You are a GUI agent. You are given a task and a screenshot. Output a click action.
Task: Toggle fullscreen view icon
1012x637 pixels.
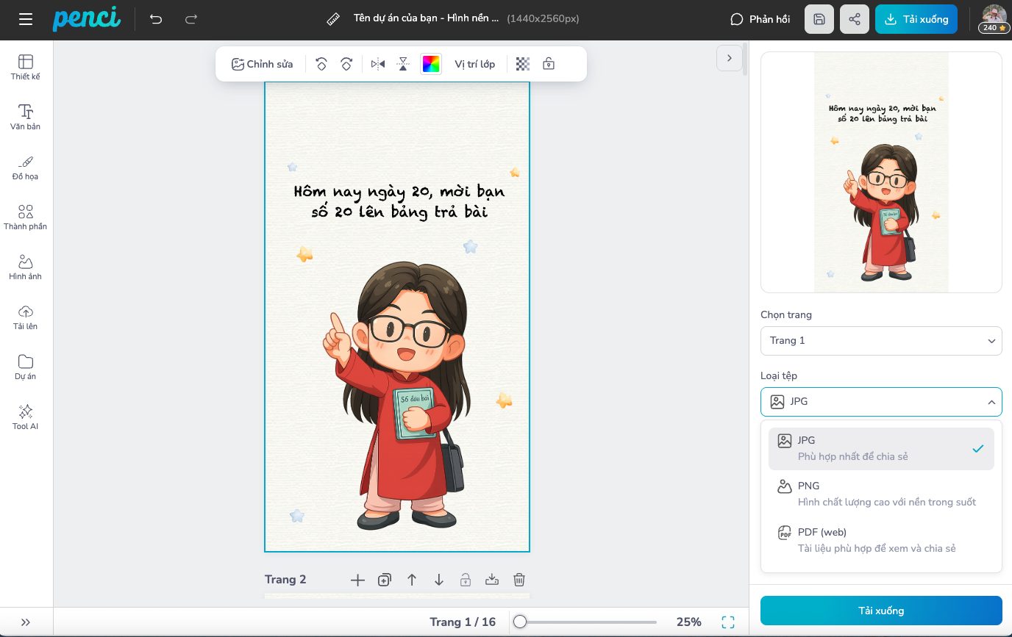click(x=728, y=622)
